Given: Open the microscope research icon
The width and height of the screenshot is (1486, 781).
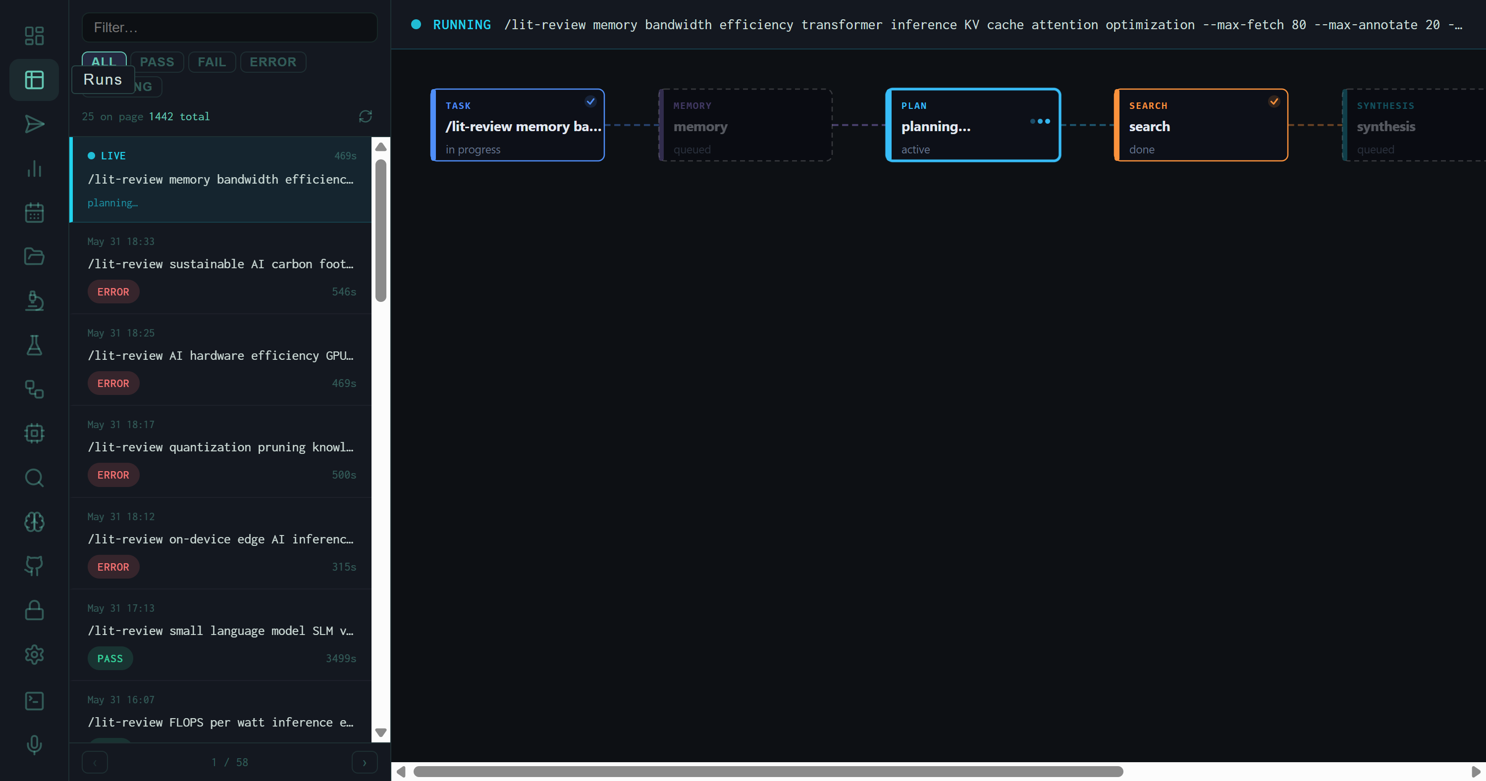Looking at the screenshot, I should coord(34,300).
